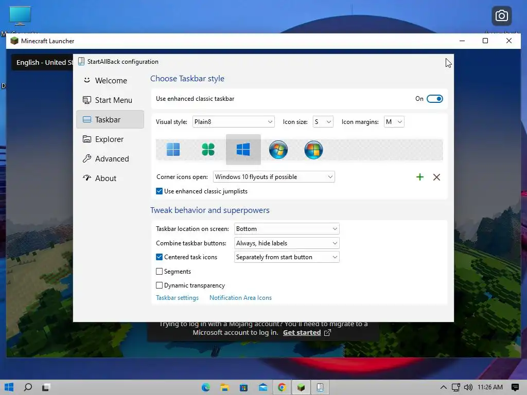
Task: Go to the Welcome section
Action: pos(110,81)
